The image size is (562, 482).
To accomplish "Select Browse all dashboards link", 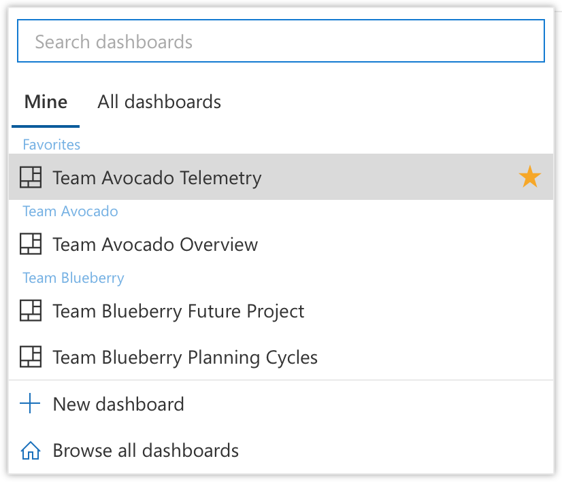I will coord(281,450).
